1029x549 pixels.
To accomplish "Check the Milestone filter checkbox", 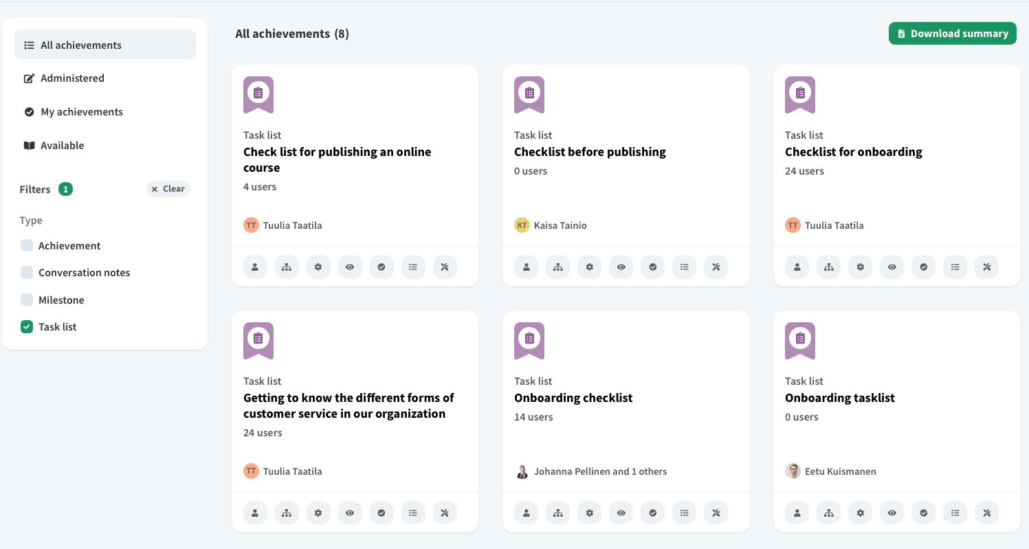I will point(26,300).
